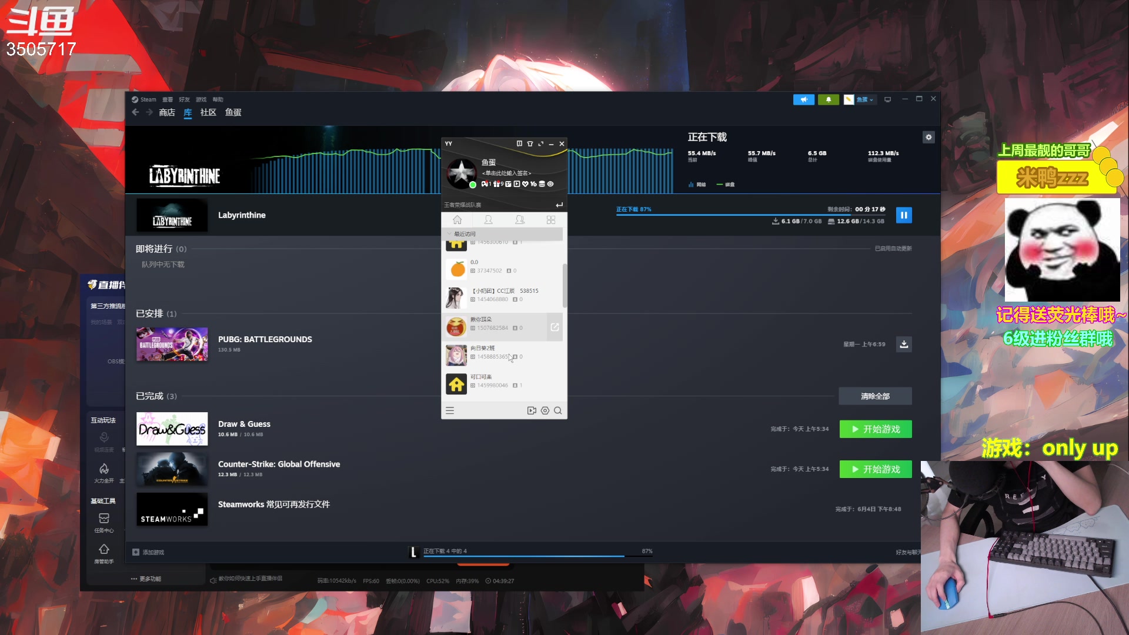Open Steam announcements megaphone button
1129x635 pixels.
point(803,100)
